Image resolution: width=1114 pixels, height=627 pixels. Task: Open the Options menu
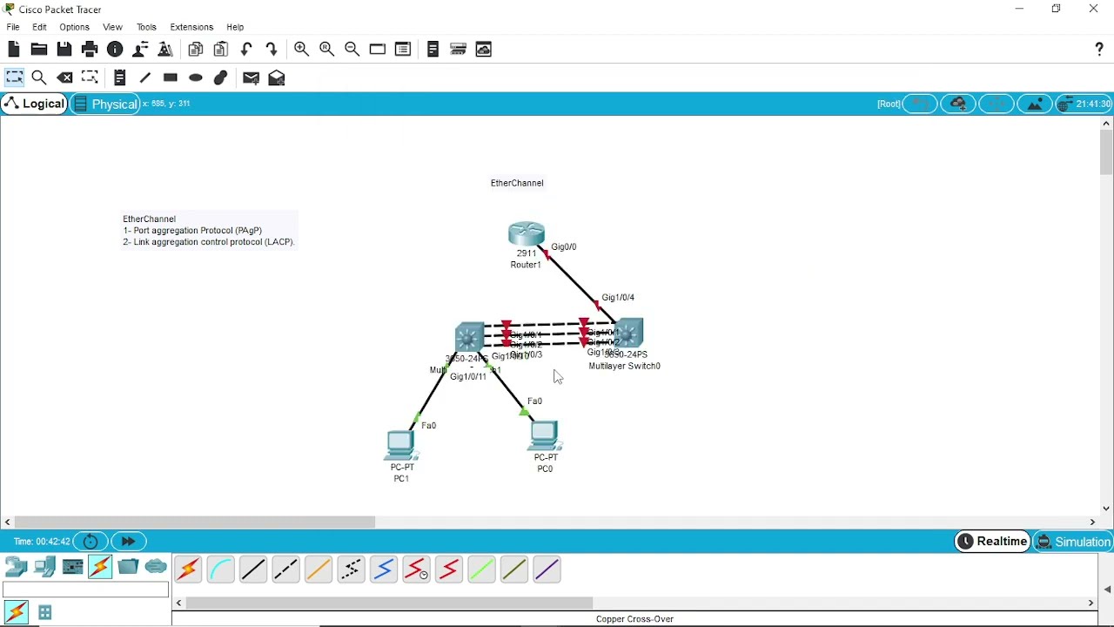pos(75,27)
